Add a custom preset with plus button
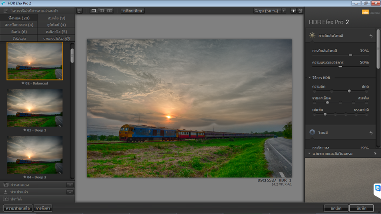The width and height of the screenshot is (381, 214). (x=70, y=185)
